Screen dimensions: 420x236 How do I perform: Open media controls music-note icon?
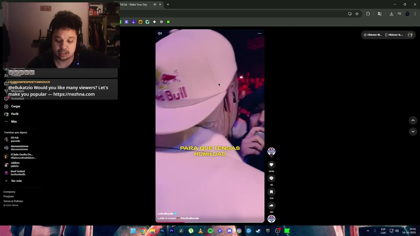click(399, 14)
